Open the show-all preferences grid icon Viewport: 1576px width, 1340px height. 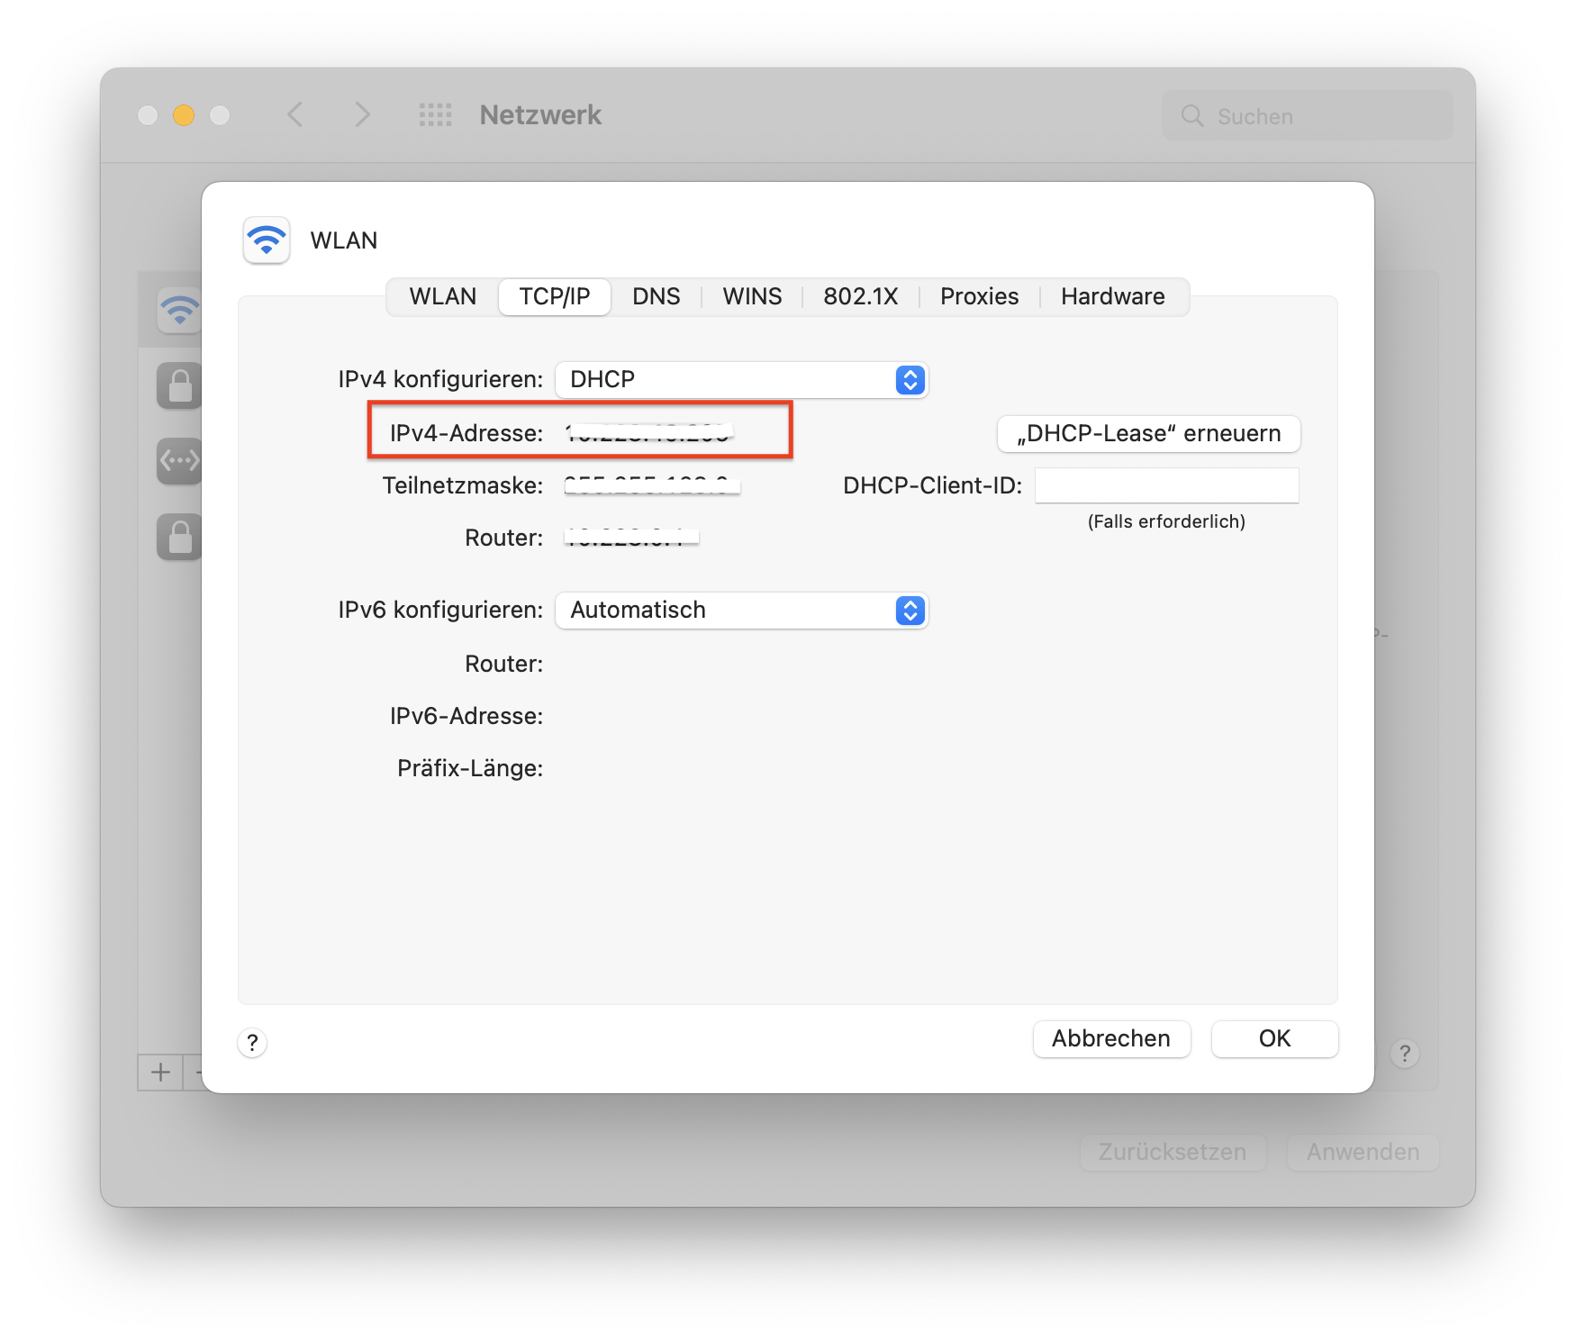point(436,115)
